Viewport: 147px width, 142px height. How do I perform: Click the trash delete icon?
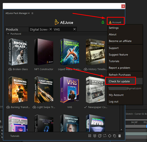coord(120,136)
